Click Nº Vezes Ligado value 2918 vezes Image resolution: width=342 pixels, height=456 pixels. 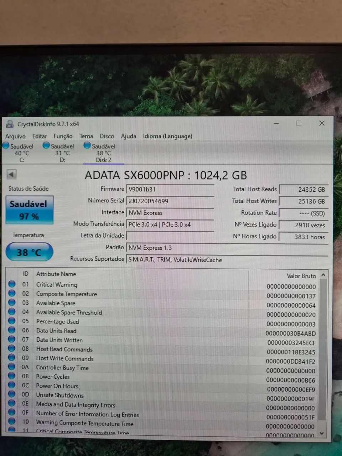click(303, 225)
